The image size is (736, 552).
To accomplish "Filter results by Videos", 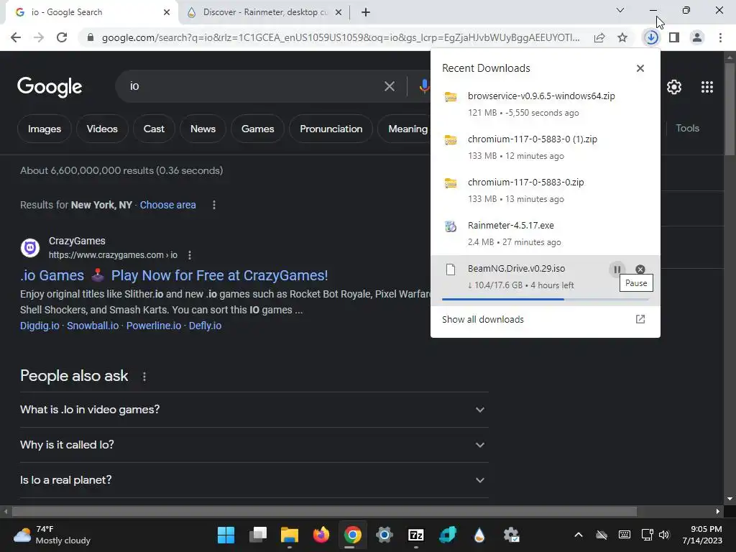I will click(x=102, y=129).
